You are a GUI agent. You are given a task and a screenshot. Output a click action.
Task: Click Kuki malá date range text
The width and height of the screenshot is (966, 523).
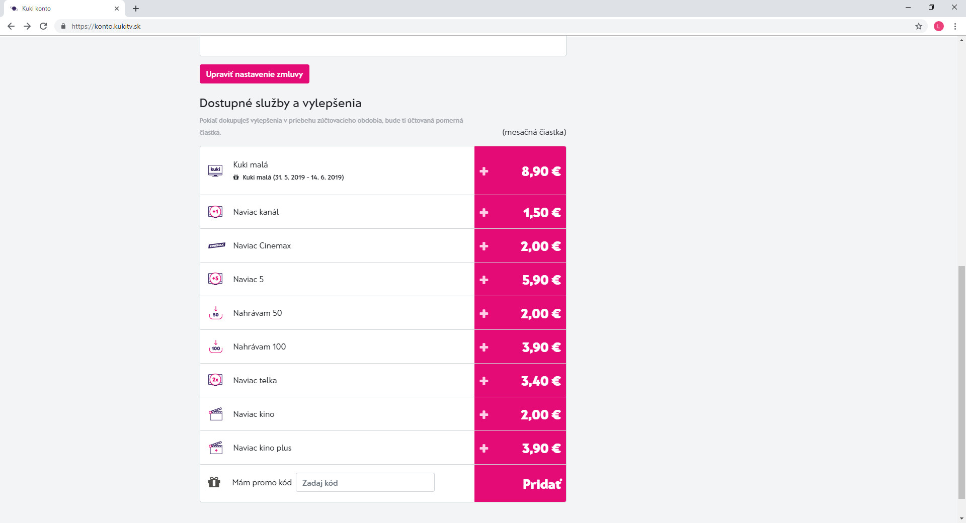click(x=293, y=177)
